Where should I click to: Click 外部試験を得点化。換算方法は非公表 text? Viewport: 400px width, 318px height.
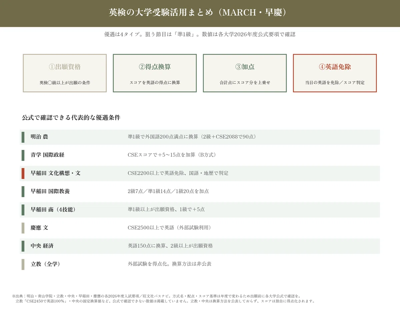[x=170, y=264]
